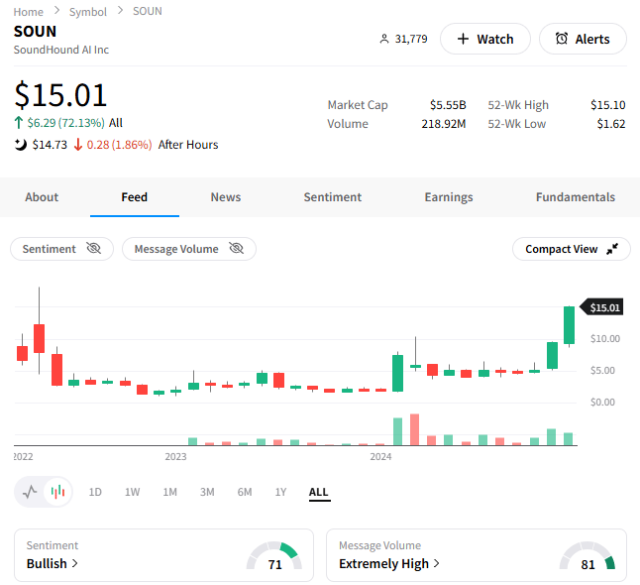Select the Feed tab
This screenshot has width=640, height=585.
135,197
